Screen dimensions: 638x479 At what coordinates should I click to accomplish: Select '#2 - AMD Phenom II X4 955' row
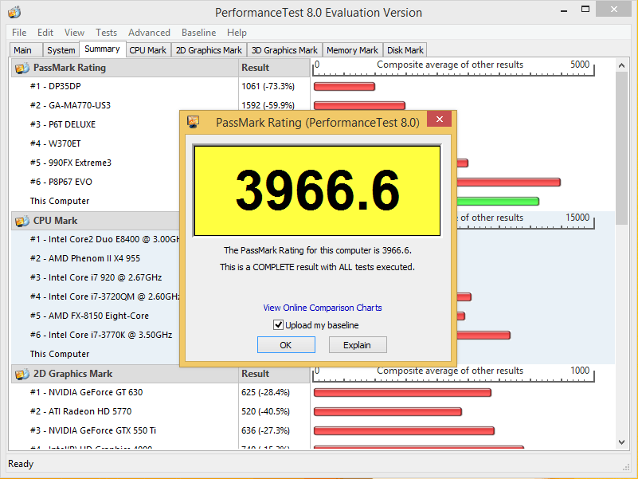84,259
